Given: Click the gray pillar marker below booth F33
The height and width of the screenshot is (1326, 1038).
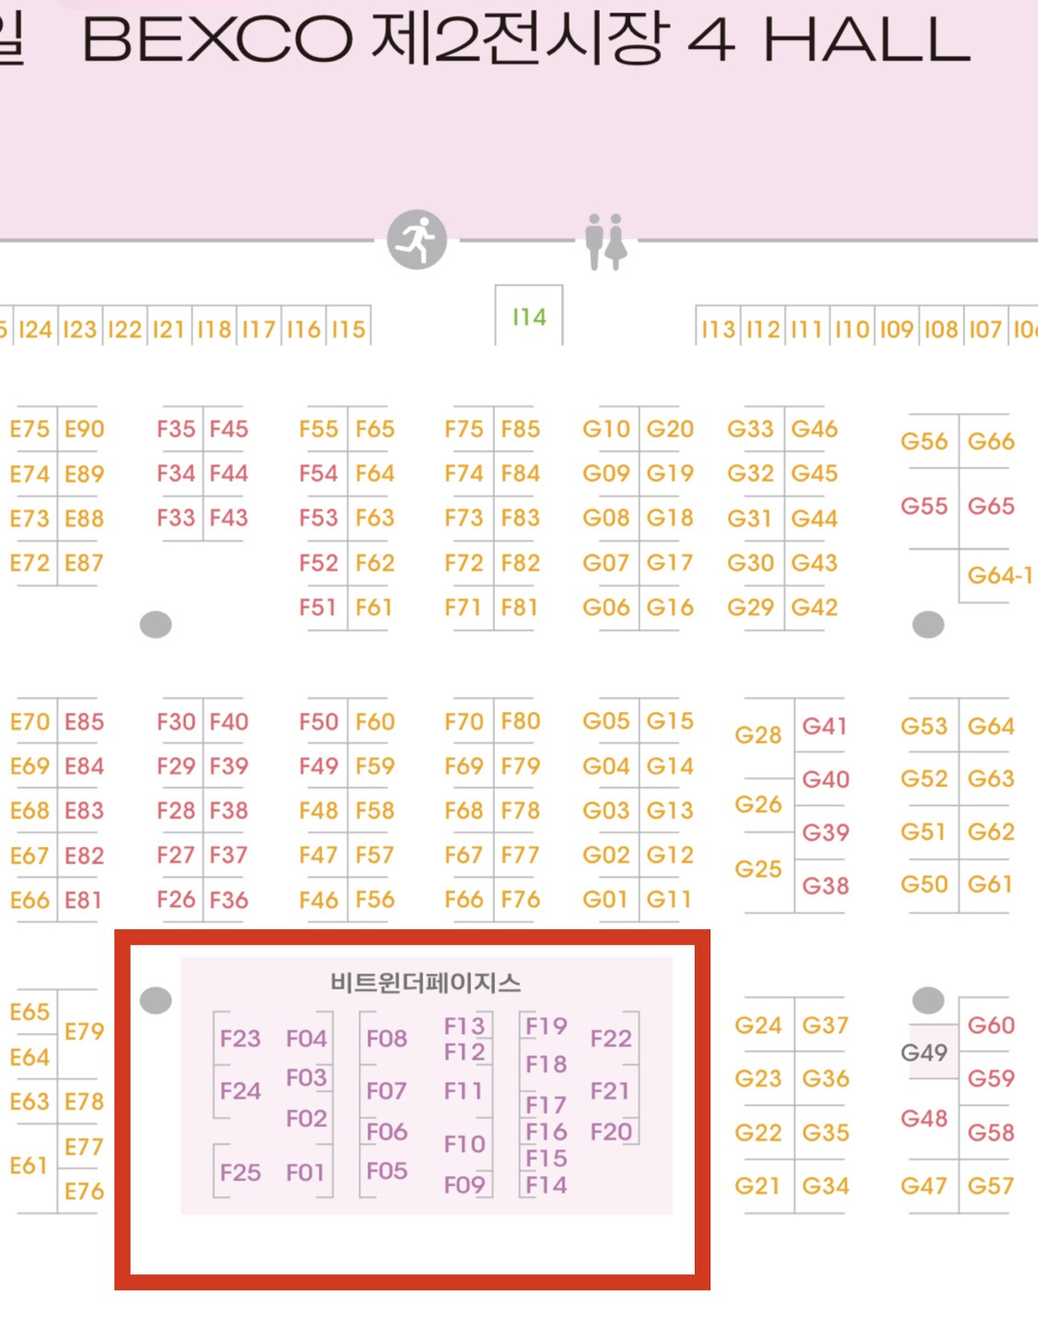Looking at the screenshot, I should pos(156,624).
